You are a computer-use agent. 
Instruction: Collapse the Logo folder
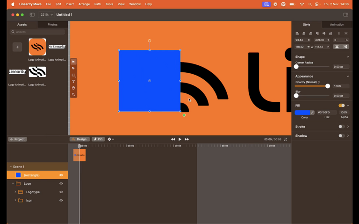click(13, 183)
